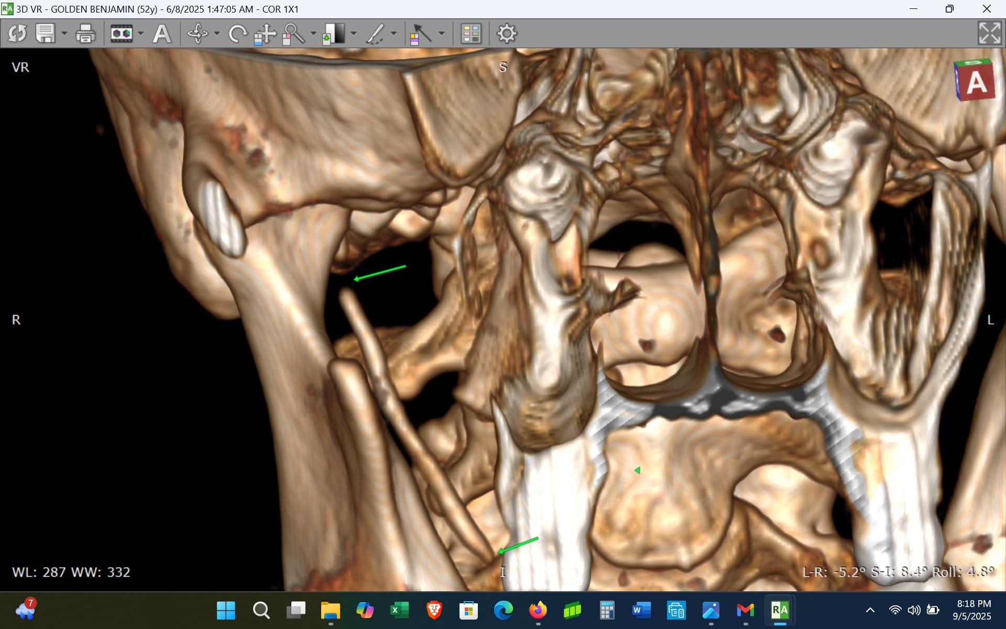
Task: Toggle full screen expand arrows icon
Action: pos(989,34)
